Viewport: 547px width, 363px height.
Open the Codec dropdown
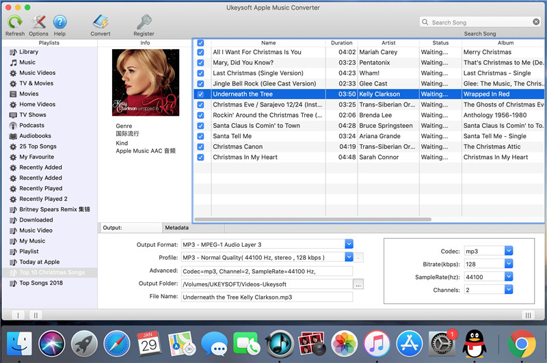[509, 251]
